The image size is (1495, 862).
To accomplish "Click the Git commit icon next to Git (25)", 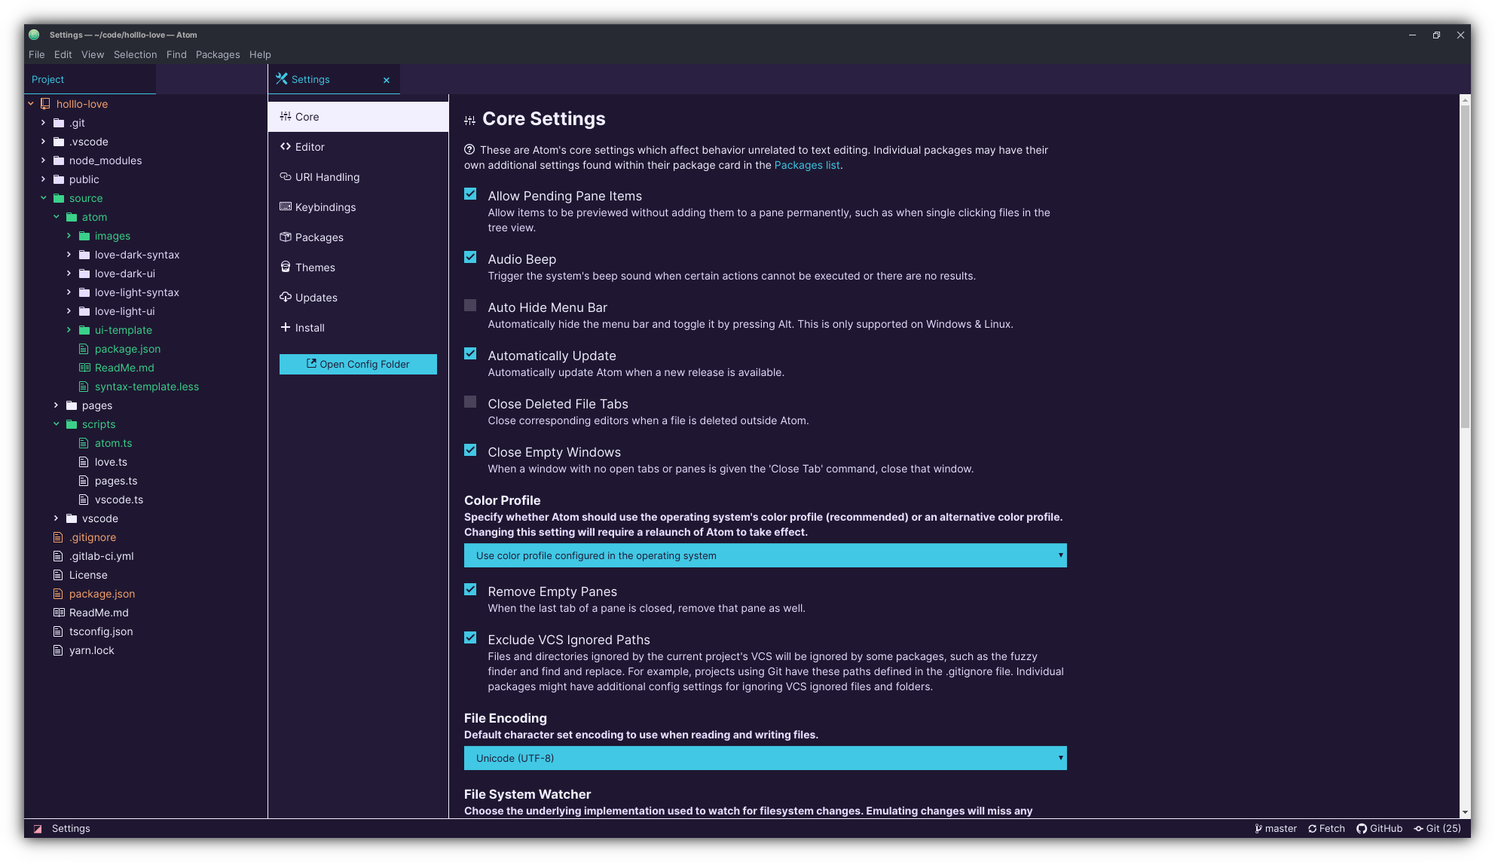I will click(x=1419, y=829).
